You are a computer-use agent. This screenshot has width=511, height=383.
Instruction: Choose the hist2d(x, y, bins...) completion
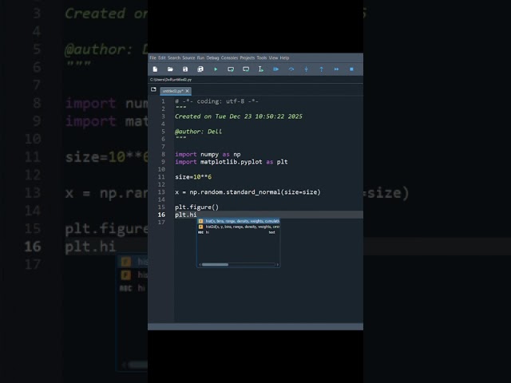click(239, 227)
